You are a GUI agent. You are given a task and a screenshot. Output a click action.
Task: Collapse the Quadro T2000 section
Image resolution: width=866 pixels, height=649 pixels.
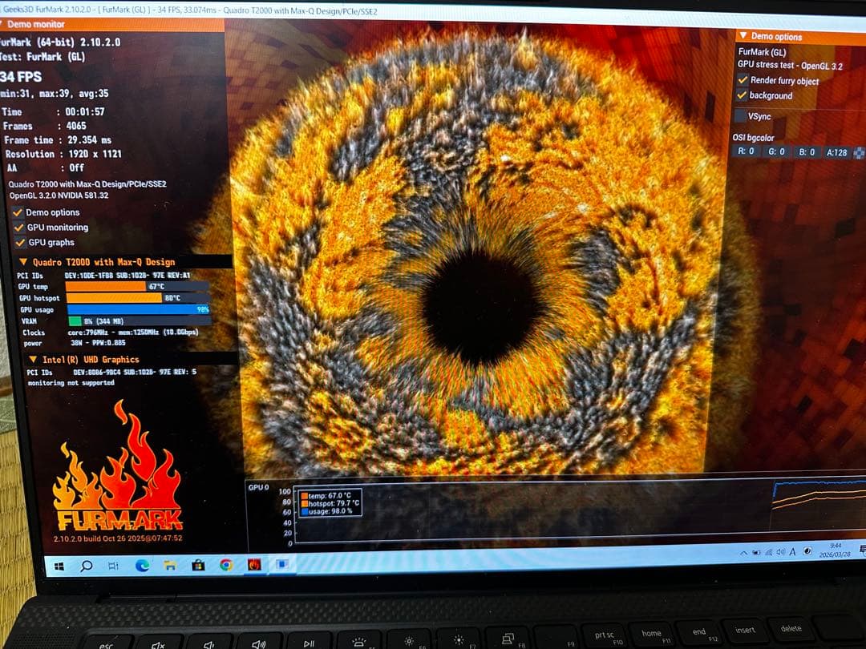click(22, 262)
